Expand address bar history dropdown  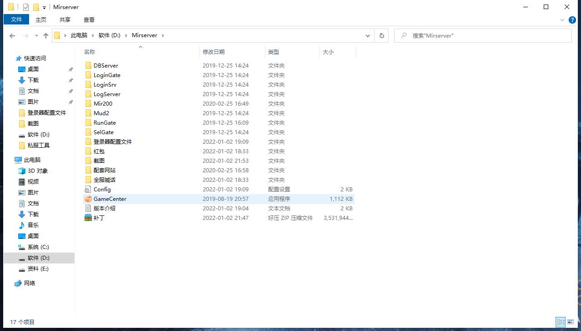tap(368, 35)
